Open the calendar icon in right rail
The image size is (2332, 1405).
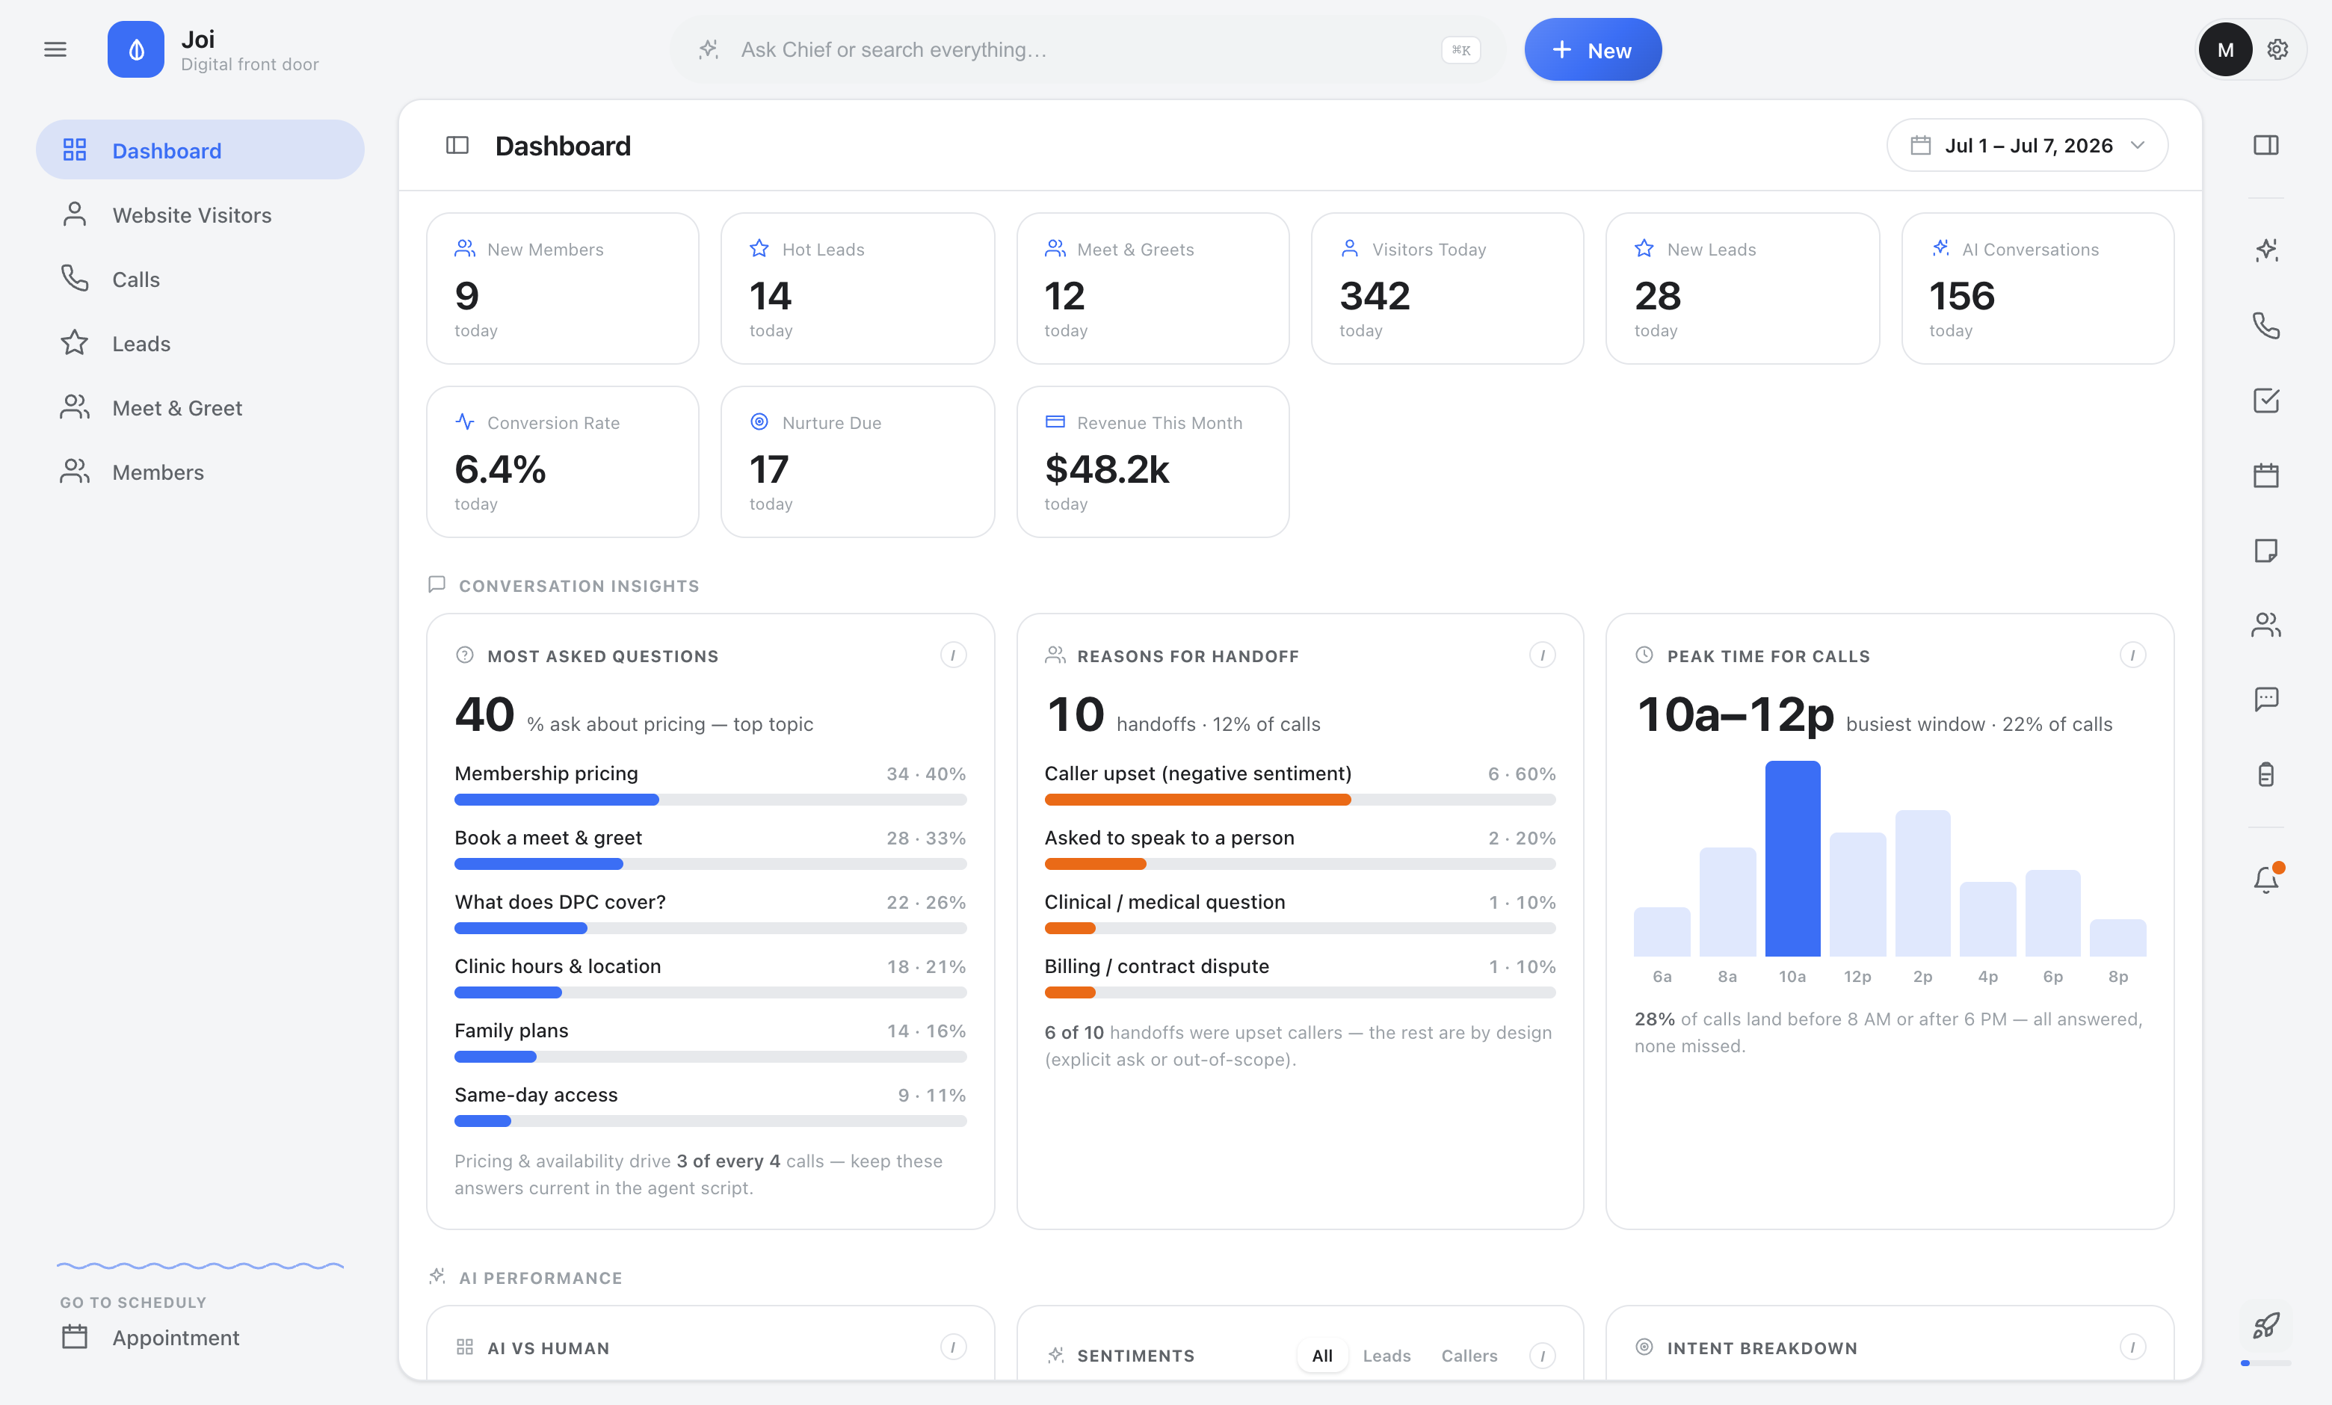(x=2265, y=475)
